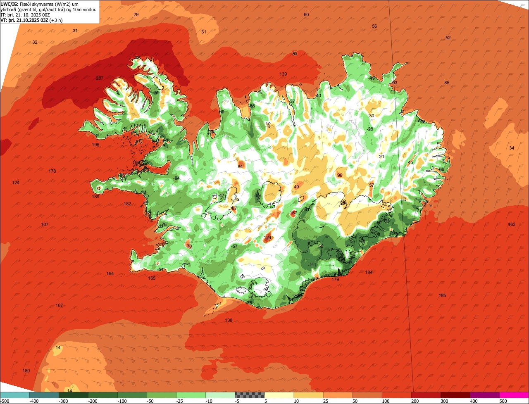Select the pale yellow swatch between 5 and 10
The width and height of the screenshot is (529, 404).
(279, 395)
